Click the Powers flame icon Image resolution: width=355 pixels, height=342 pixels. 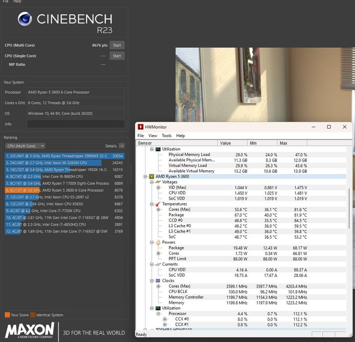pos(158,242)
